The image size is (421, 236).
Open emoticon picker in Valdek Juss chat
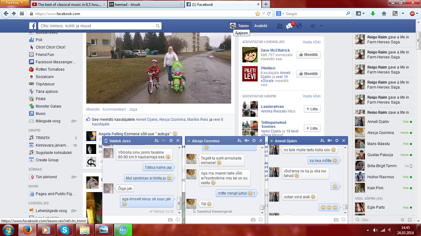178,220
